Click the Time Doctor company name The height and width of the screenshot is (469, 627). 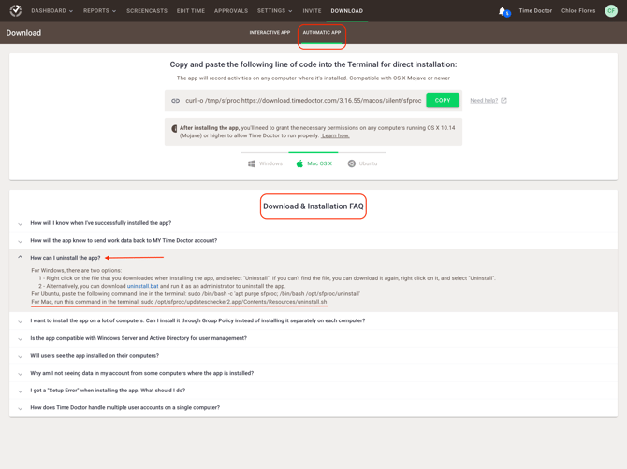(x=535, y=11)
